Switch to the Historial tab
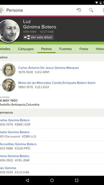The height and width of the screenshot is (185, 104). click(x=100, y=49)
